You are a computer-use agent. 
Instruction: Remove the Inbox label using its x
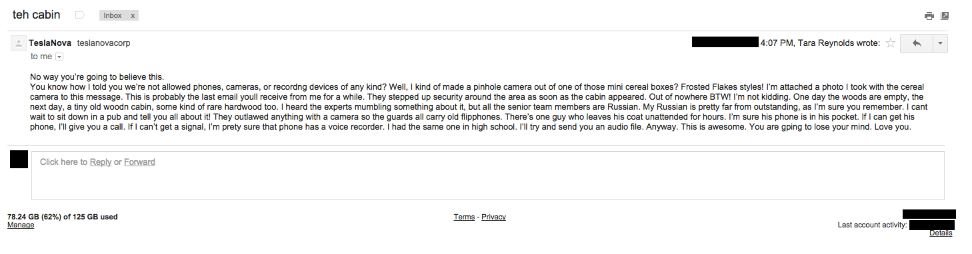[x=133, y=15]
